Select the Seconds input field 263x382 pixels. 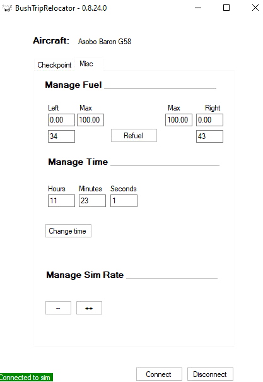(x=124, y=201)
